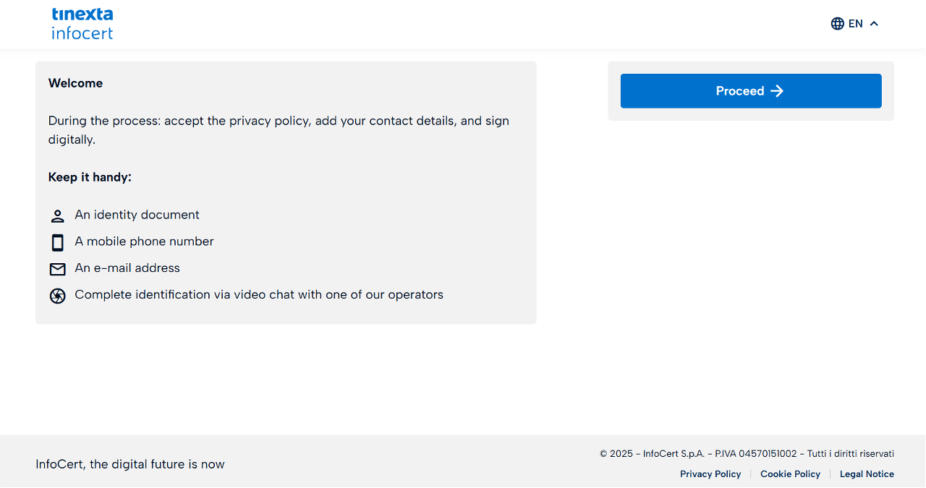The width and height of the screenshot is (926, 488).
Task: Open the Privacy Policy footer link
Action: 710,474
